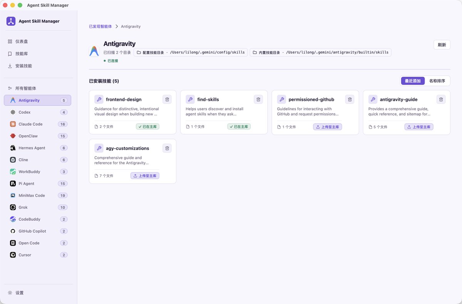Click 已在主库 badge on frontend-design
Screen dimensions: 462x304
click(147, 127)
